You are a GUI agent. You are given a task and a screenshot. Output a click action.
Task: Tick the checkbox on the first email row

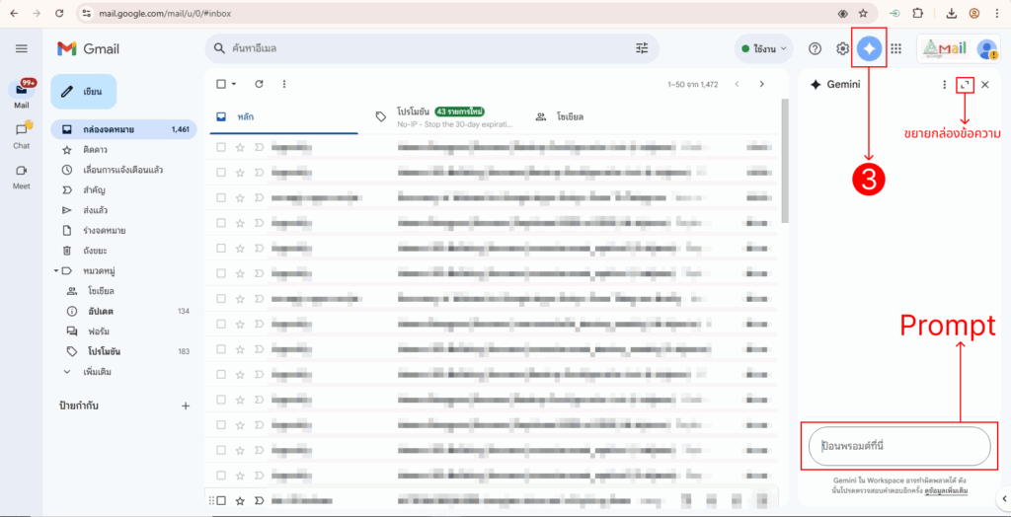pyautogui.click(x=221, y=147)
